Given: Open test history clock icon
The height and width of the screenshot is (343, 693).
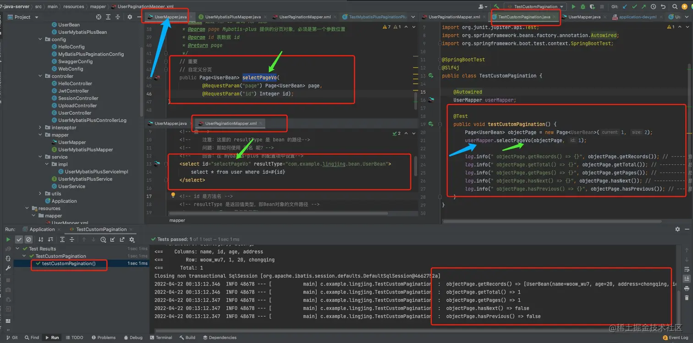Looking at the screenshot, I should [103, 239].
